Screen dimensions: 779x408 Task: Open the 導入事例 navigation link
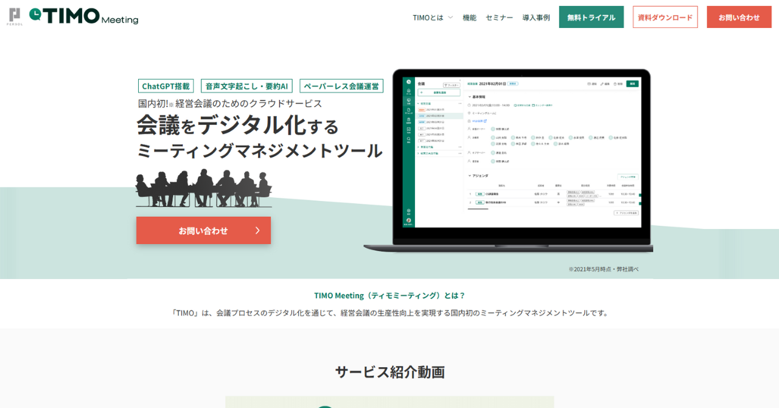(536, 17)
